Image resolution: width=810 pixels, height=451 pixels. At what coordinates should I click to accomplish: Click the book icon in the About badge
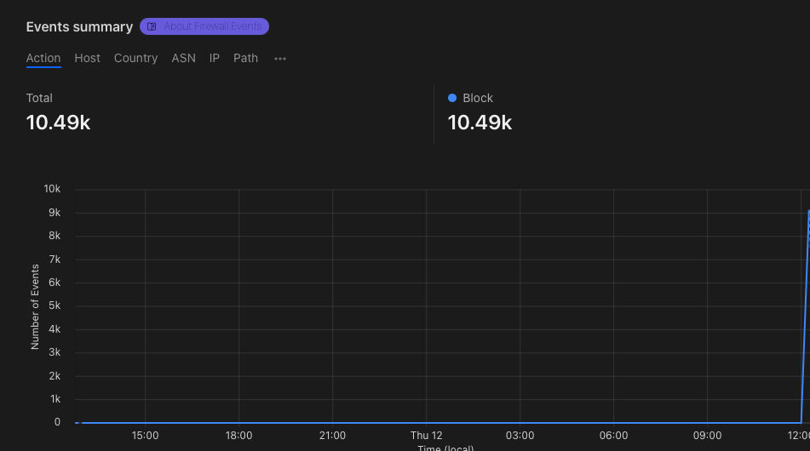[152, 26]
